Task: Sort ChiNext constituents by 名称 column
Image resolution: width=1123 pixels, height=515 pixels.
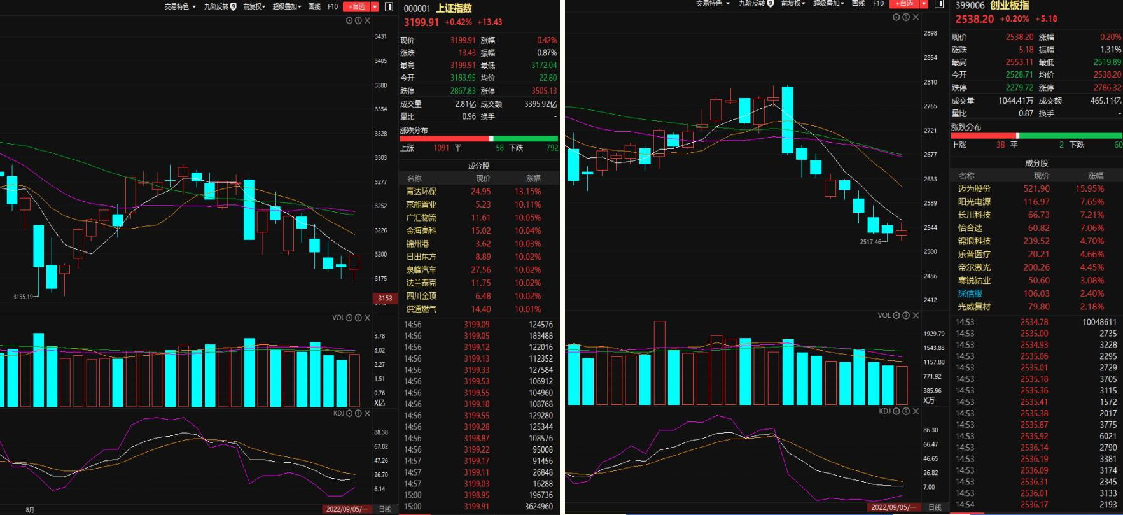Action: [967, 175]
